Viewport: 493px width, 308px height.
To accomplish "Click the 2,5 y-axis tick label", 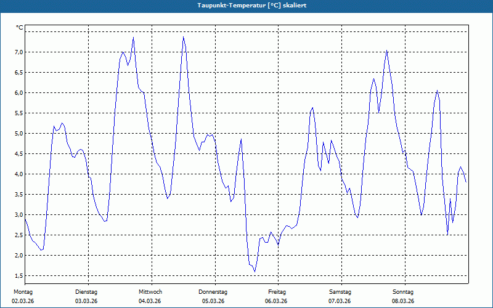I will [x=20, y=235].
